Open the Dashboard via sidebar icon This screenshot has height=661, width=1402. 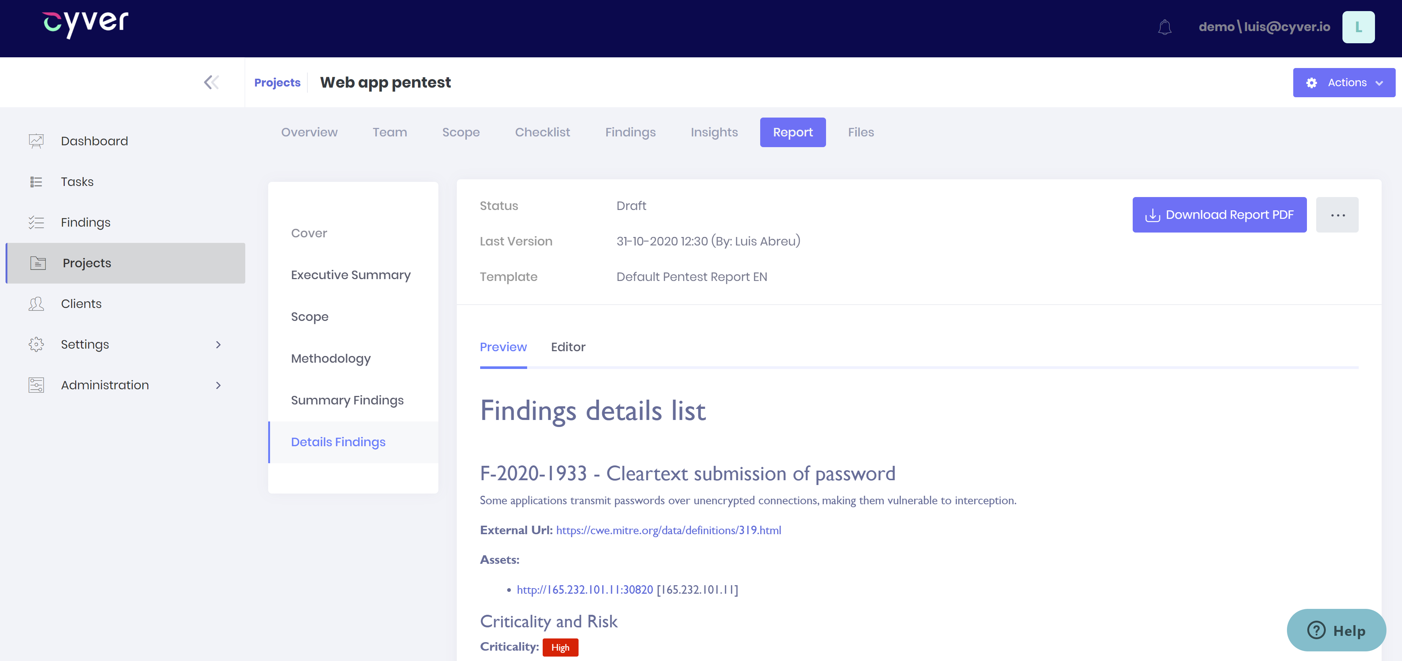point(36,140)
